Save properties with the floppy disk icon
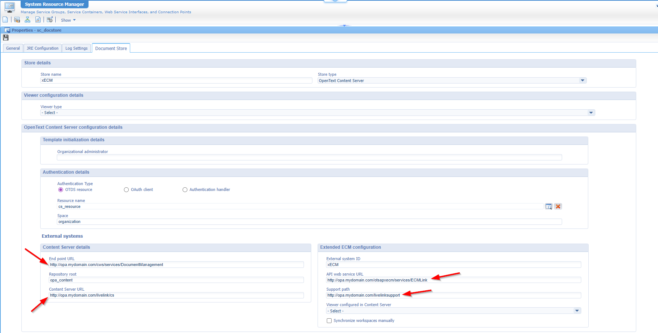Viewport: 658px width, 333px height. [6, 38]
